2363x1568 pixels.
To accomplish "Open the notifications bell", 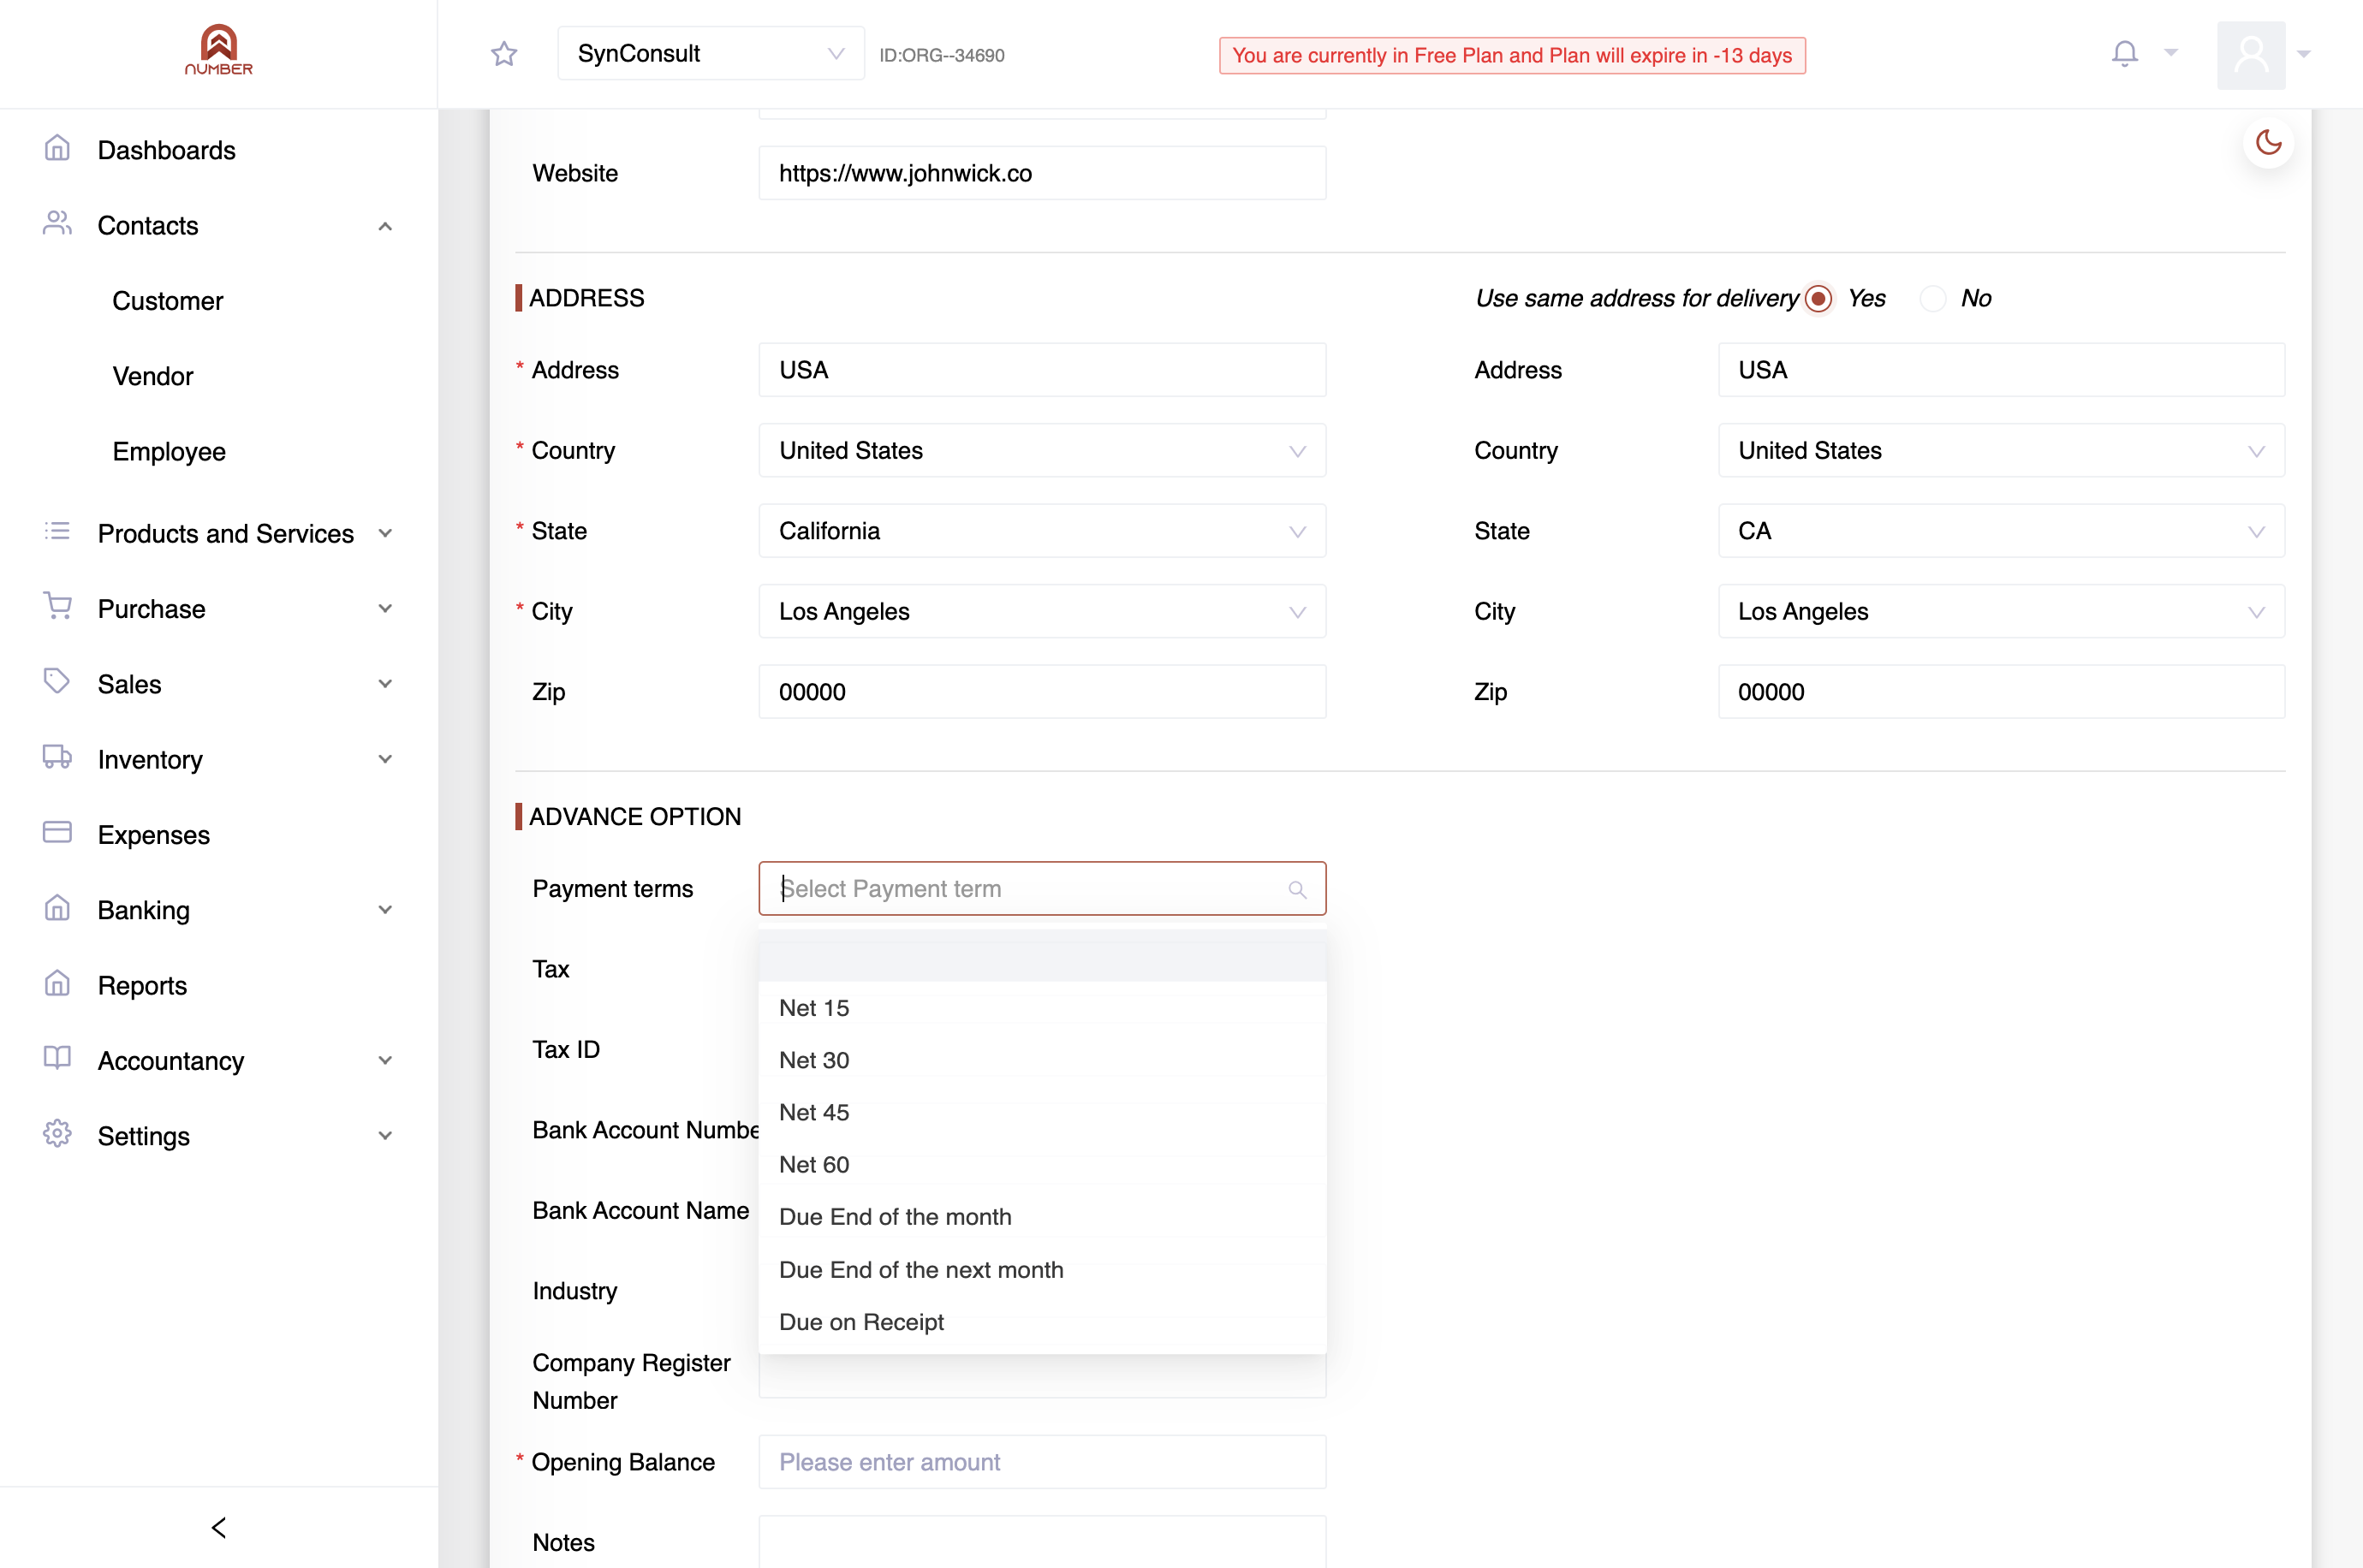I will pos(2124,53).
